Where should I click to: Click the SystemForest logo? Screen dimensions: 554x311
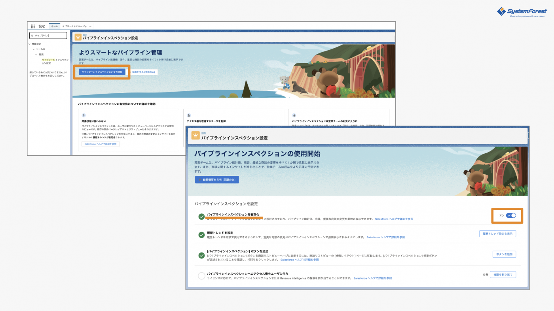coord(522,12)
